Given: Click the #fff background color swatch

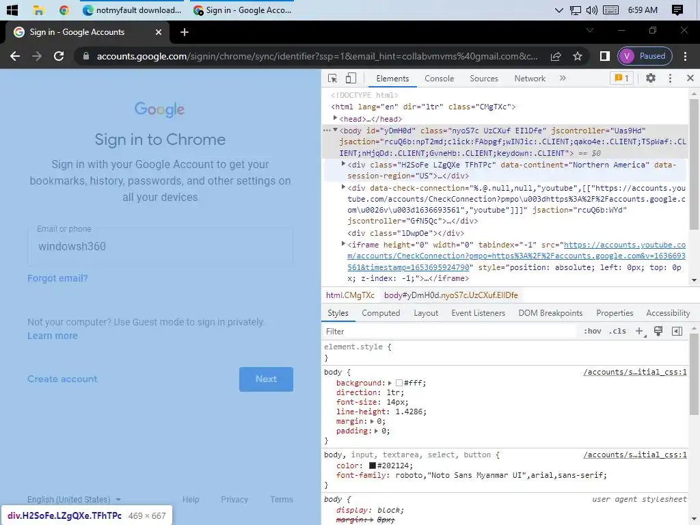Looking at the screenshot, I should [x=399, y=383].
